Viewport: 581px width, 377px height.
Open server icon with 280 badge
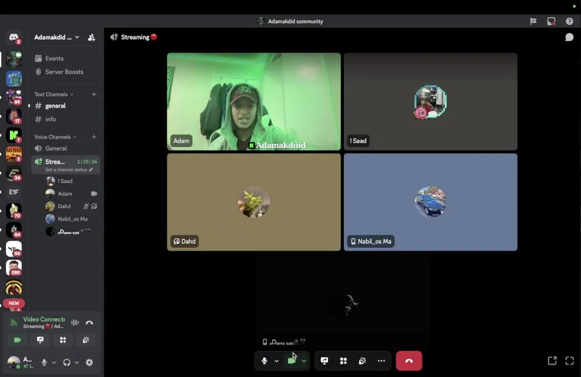(14, 268)
